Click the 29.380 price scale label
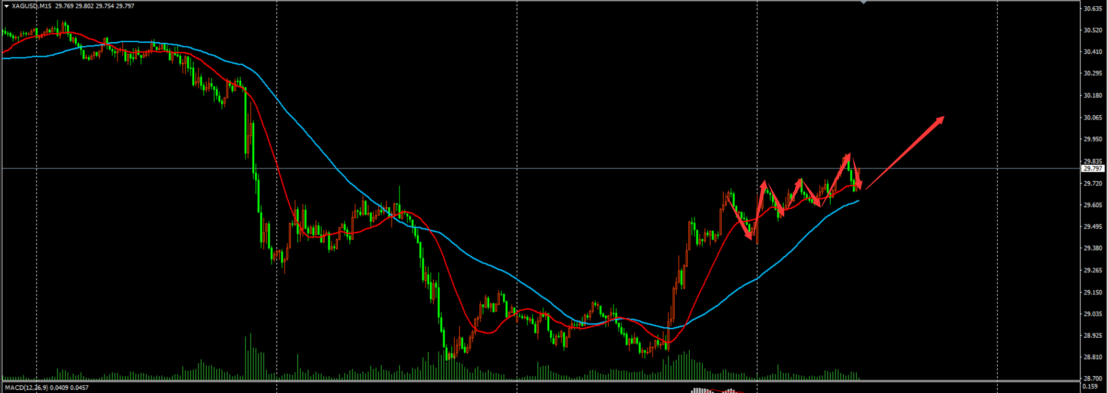This screenshot has width=1108, height=393. tap(1092, 248)
